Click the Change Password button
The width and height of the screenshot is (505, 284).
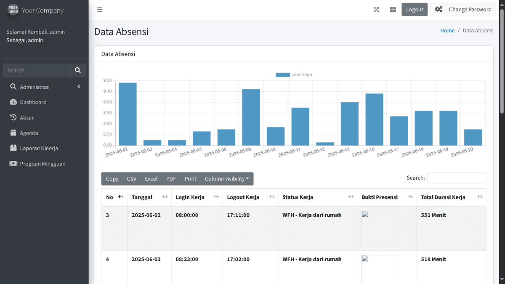(463, 10)
